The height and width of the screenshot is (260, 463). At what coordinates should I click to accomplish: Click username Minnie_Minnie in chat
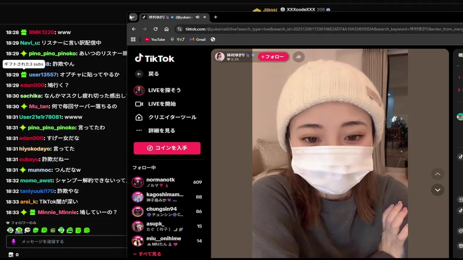[x=57, y=212]
